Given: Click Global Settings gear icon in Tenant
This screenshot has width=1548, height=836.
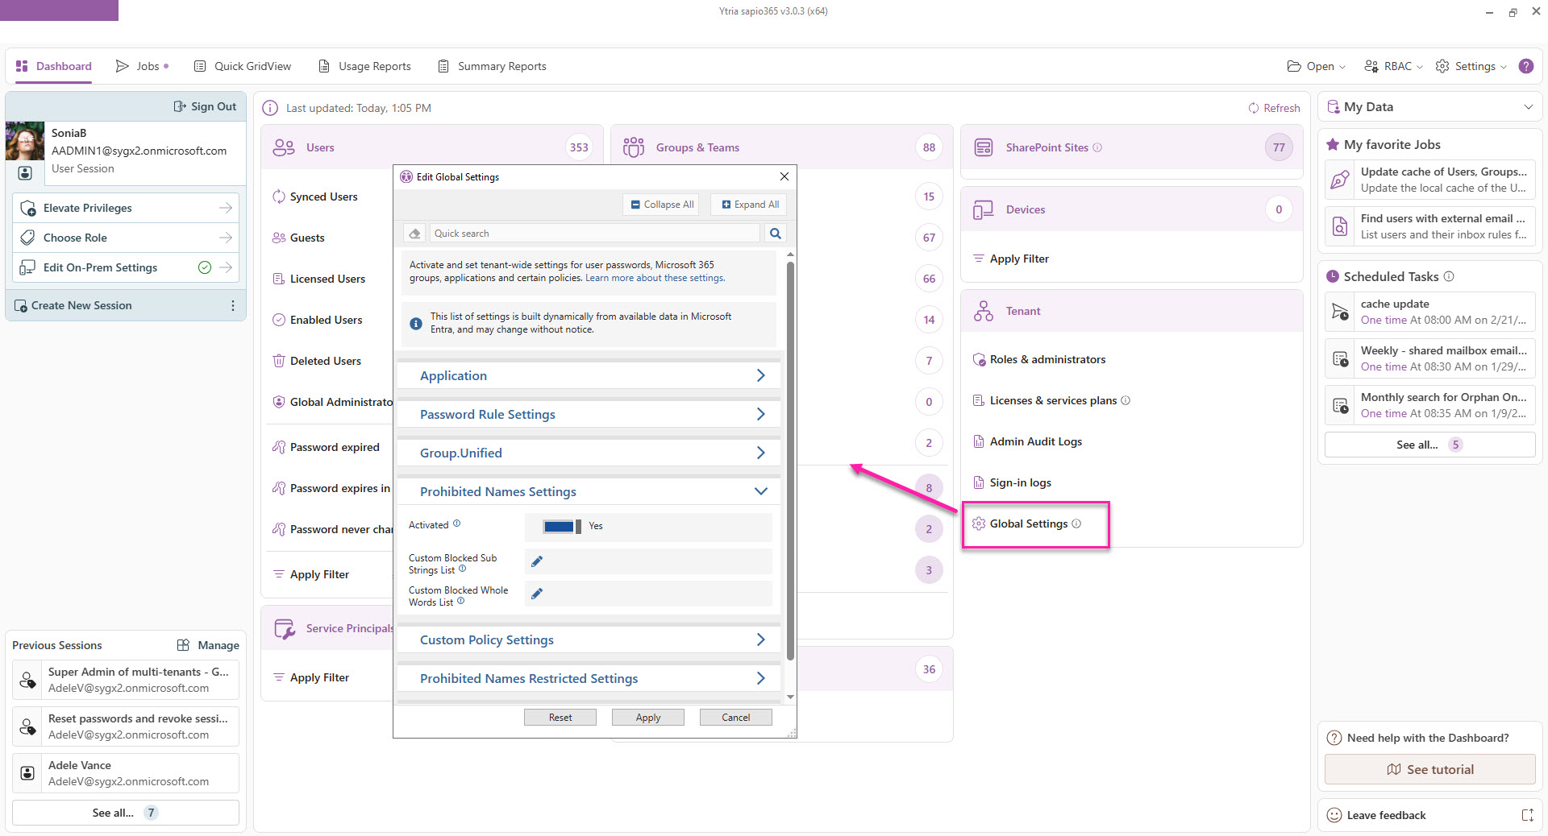Looking at the screenshot, I should 979,524.
